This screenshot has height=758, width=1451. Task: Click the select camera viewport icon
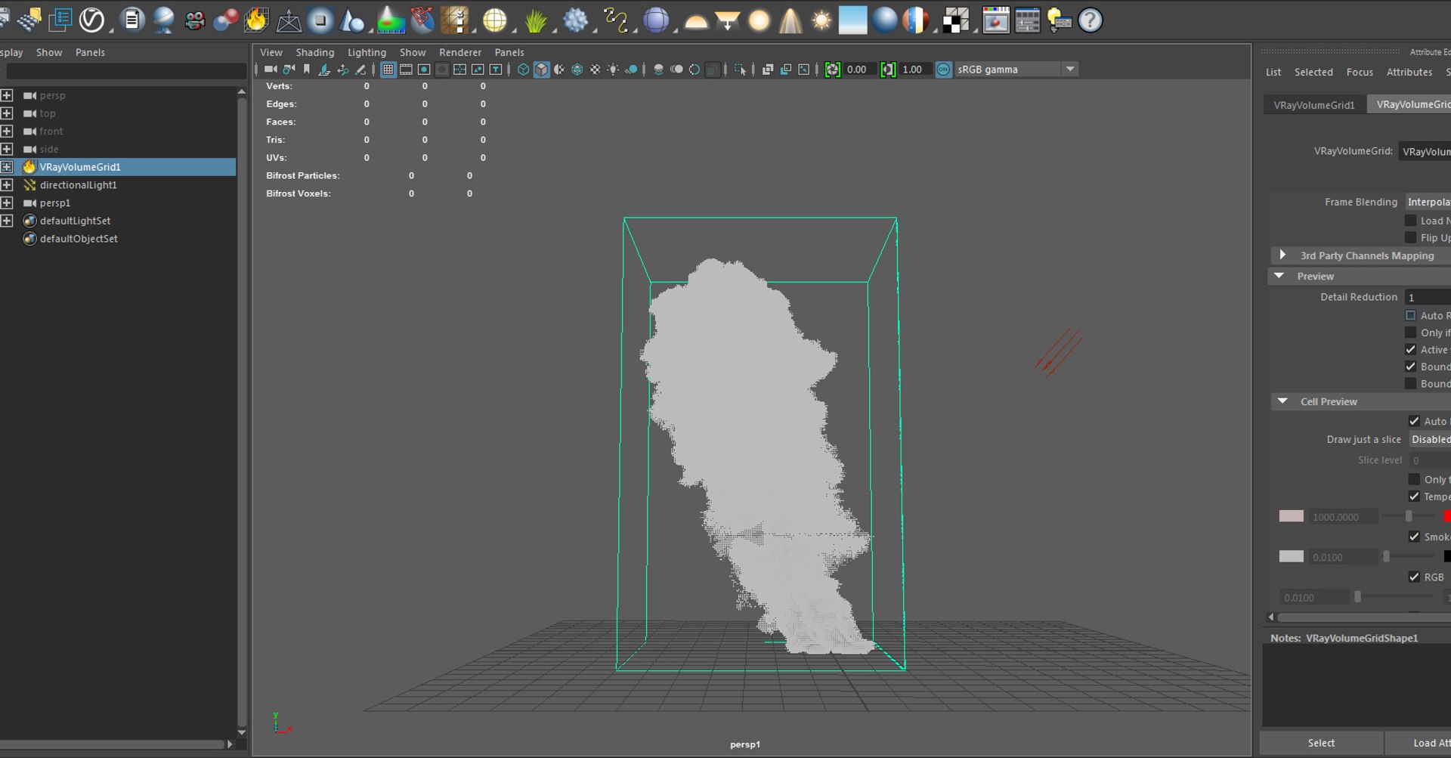click(x=270, y=70)
